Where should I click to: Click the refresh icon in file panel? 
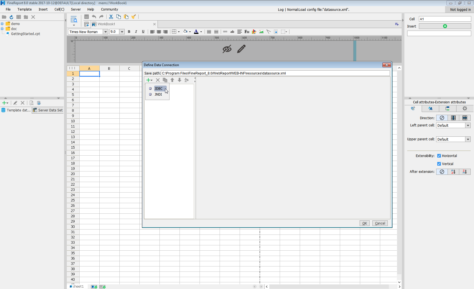click(x=11, y=17)
